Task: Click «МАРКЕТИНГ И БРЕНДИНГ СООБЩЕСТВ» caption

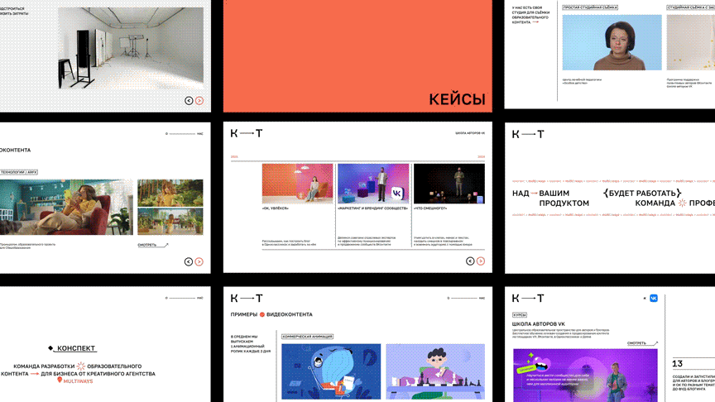Action: [372, 208]
